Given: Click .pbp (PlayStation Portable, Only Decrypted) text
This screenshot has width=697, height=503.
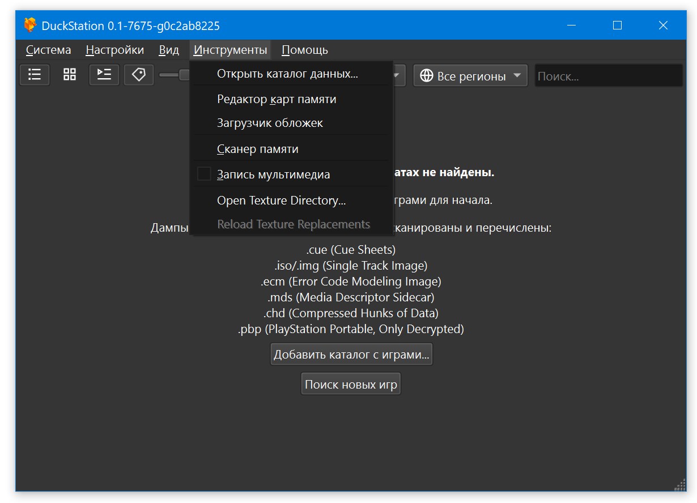Looking at the screenshot, I should click(351, 329).
